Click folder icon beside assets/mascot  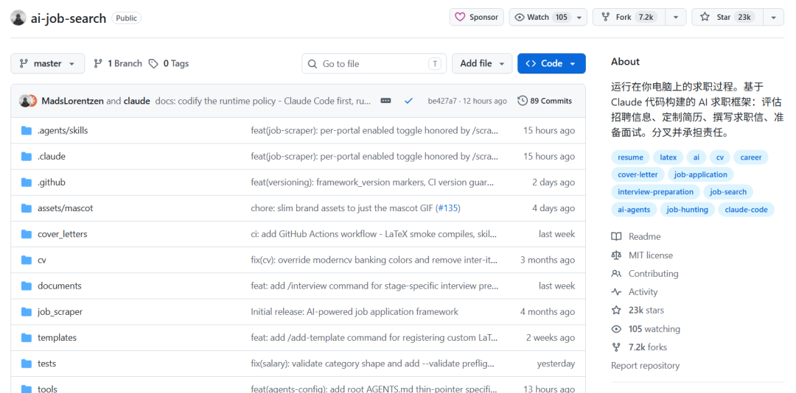click(x=27, y=208)
